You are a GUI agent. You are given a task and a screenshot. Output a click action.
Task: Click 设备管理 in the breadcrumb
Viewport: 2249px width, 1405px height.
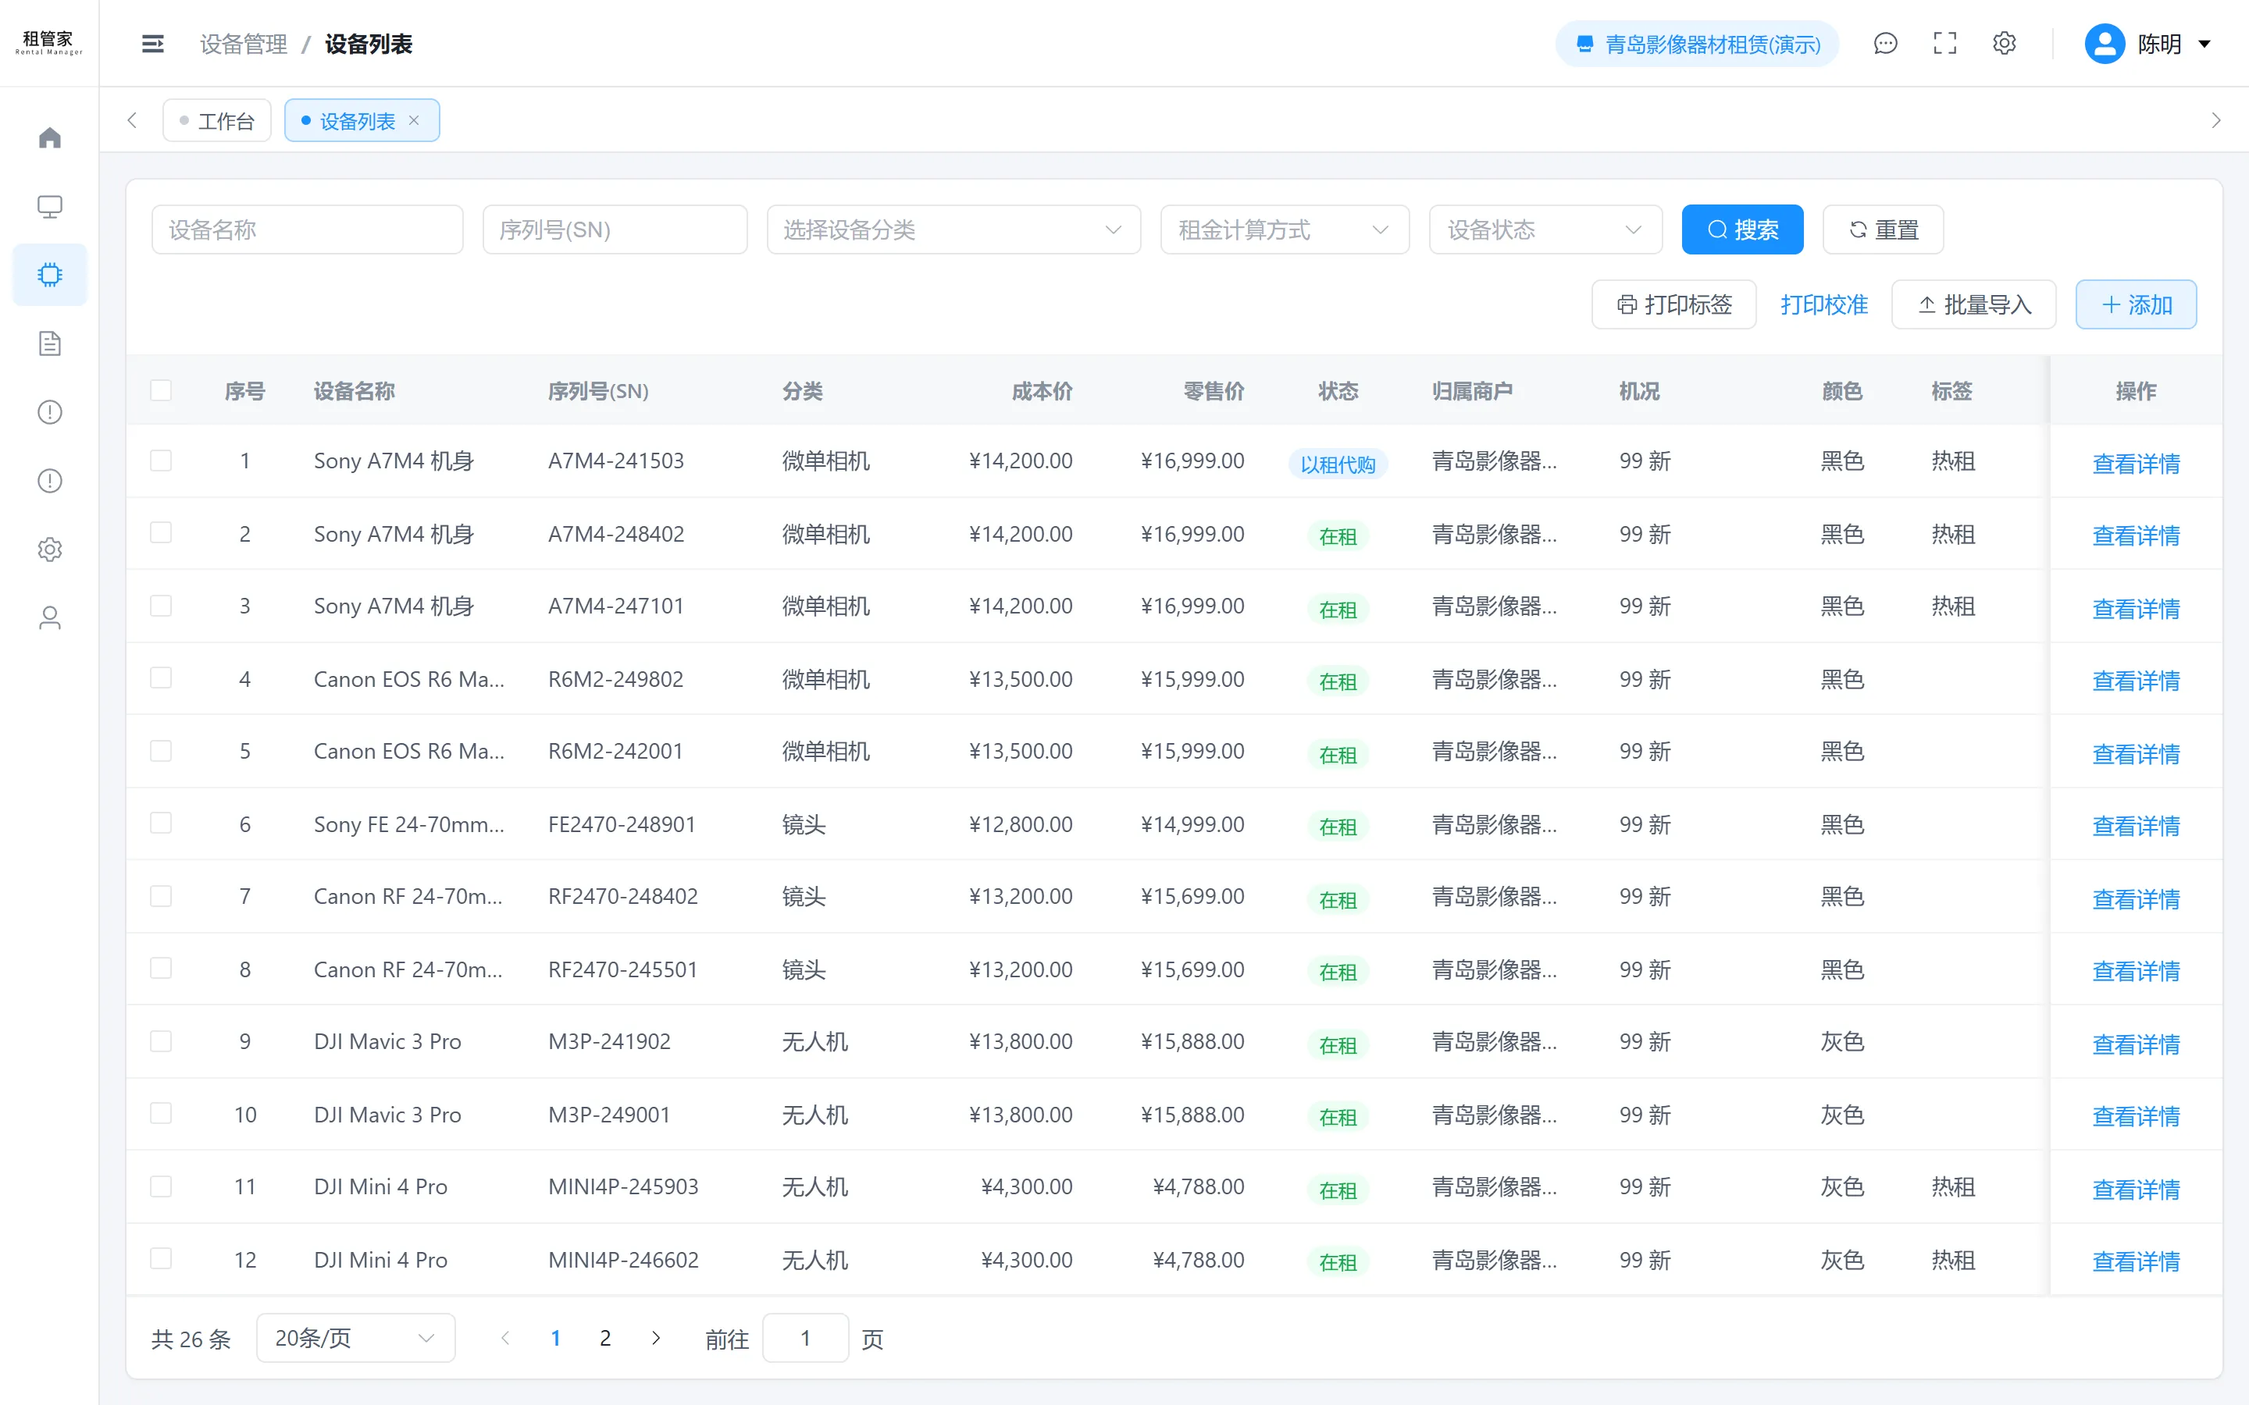(244, 44)
